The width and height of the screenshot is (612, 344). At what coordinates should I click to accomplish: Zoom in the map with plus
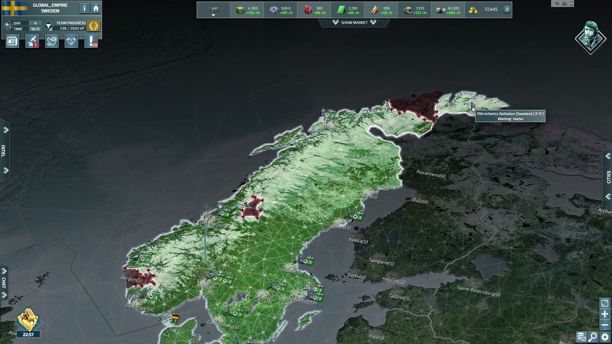coord(604,314)
